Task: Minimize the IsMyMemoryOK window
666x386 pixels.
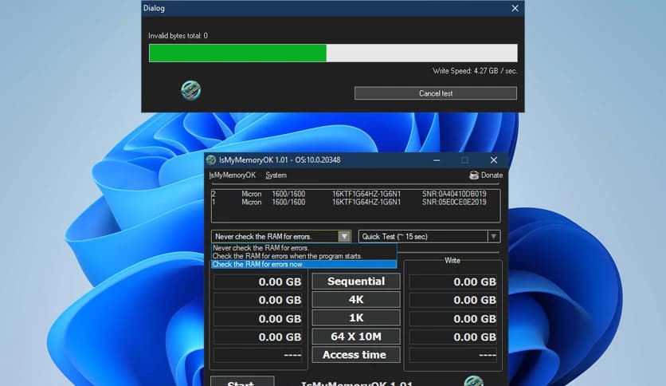Action: [x=437, y=160]
